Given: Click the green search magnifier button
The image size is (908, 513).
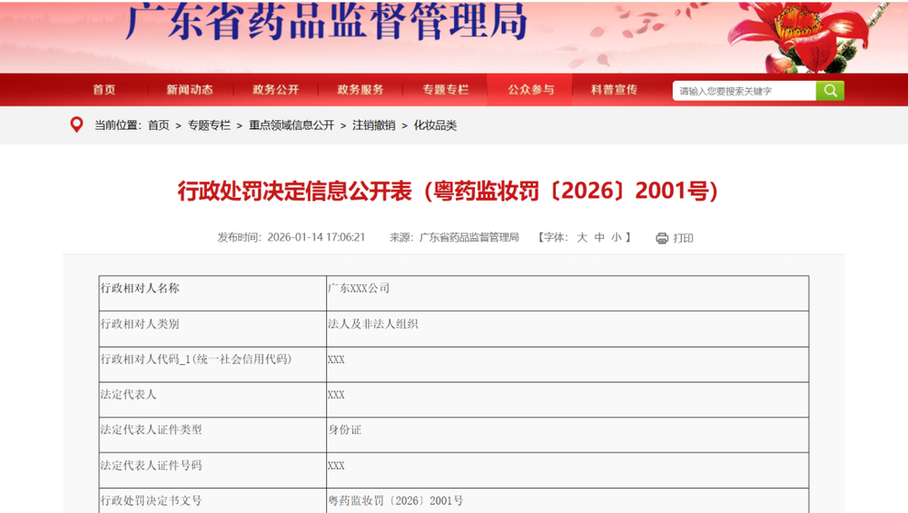Looking at the screenshot, I should pos(830,91).
